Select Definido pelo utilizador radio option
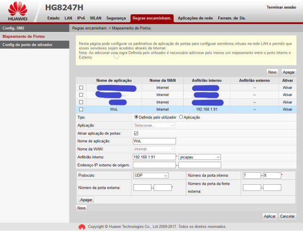The height and width of the screenshot is (231, 303). [136, 117]
